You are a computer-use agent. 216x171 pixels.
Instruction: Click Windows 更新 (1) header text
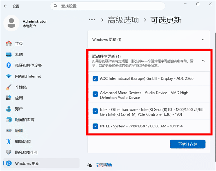tap(107, 40)
